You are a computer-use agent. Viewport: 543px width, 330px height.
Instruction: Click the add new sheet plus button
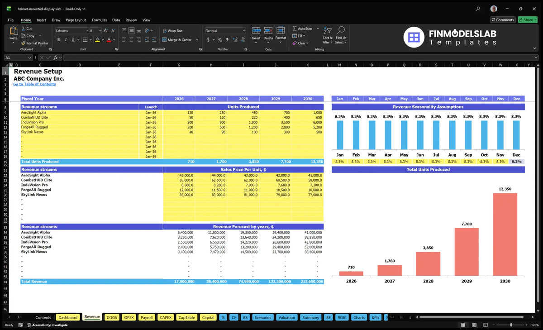(401, 317)
